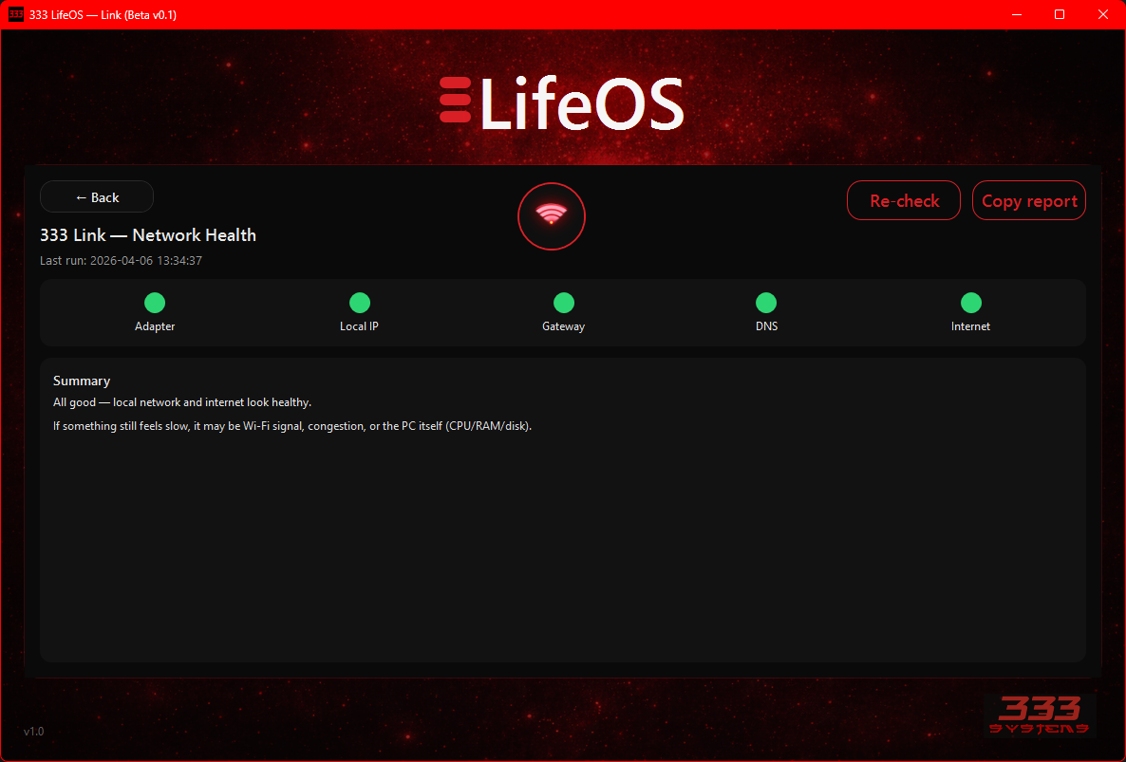Viewport: 1126px width, 762px height.
Task: Run the Re-check button
Action: tap(904, 201)
